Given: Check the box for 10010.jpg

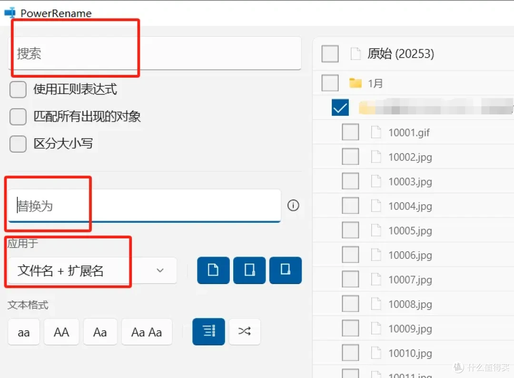Looking at the screenshot, I should [350, 353].
